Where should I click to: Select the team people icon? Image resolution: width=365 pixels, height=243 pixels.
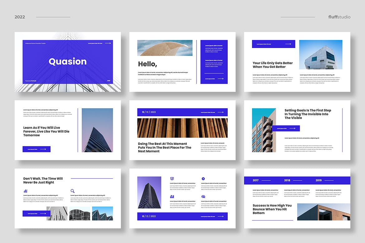click(203, 197)
